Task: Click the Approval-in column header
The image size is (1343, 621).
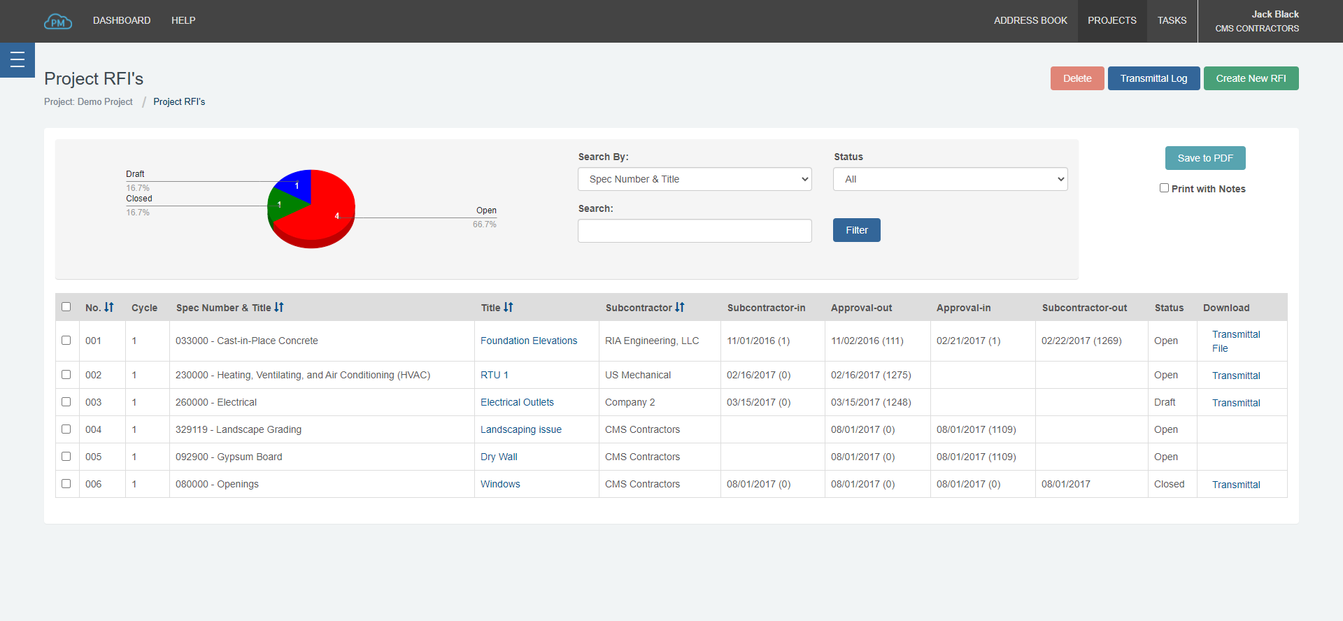Action: [x=963, y=308]
